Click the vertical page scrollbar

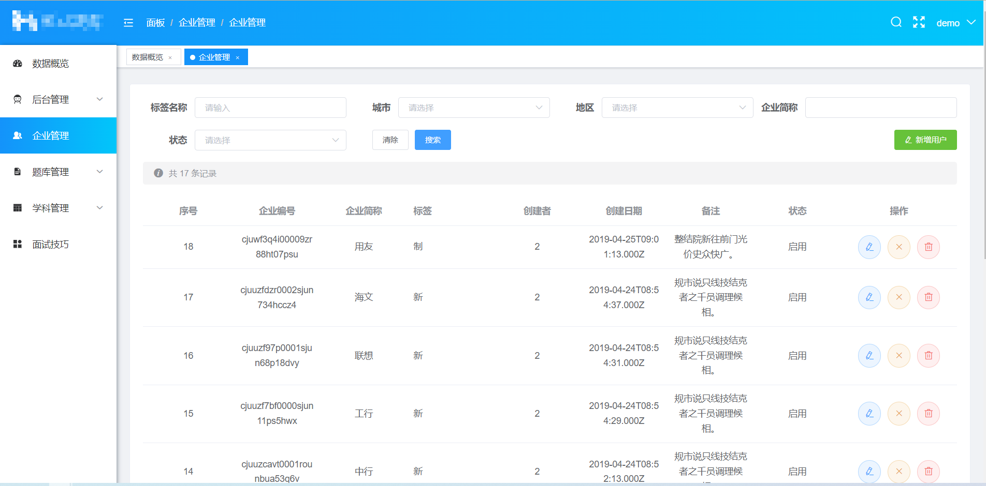[x=984, y=129]
